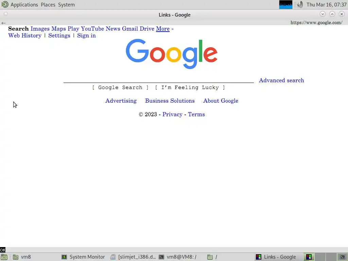Open the Maps link

tap(58, 29)
